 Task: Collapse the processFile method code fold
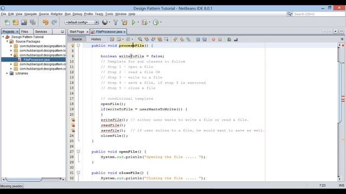(78, 45)
